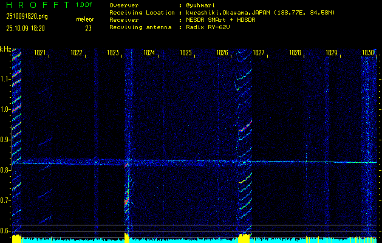Click the 1.0 frequency axis label

click(5, 109)
